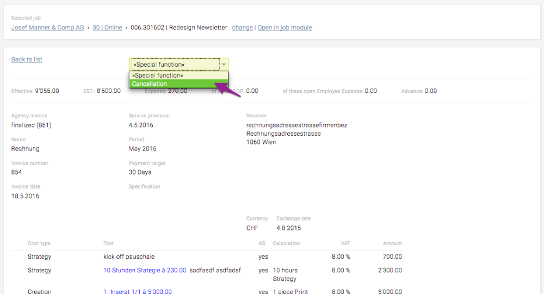Select the invoice name Rechnung
544x294 pixels.
26,149
